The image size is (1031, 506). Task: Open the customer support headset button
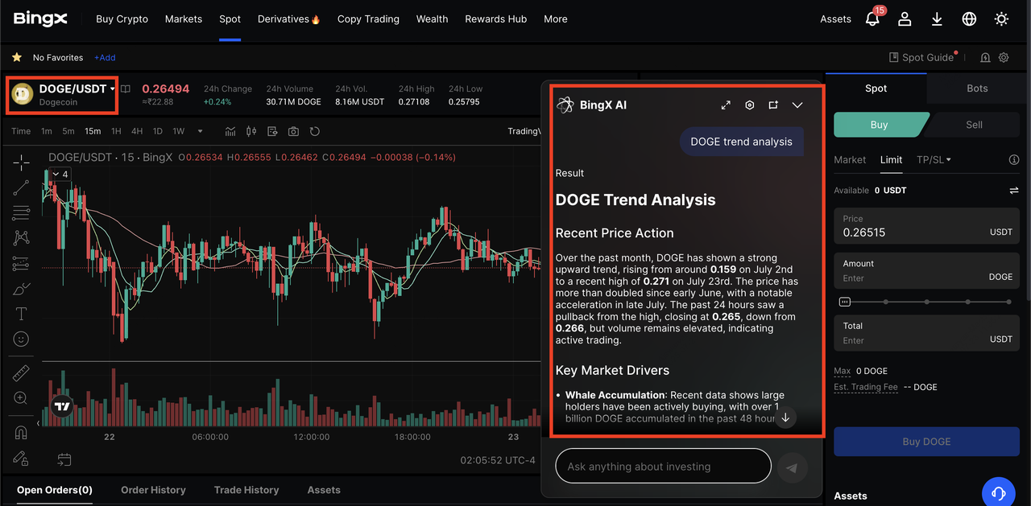click(x=999, y=492)
